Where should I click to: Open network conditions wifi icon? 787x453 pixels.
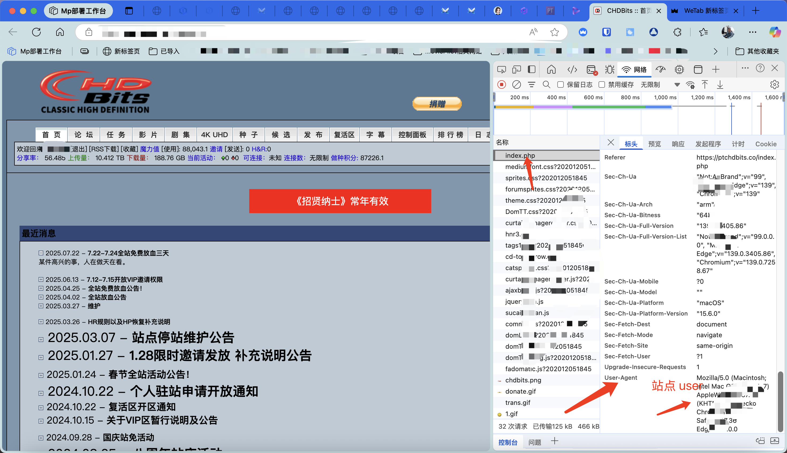(x=690, y=85)
